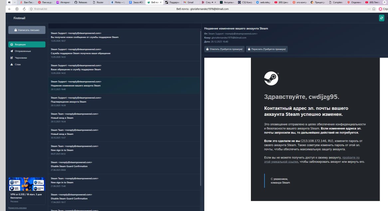Viewport: 388px width, 211px height.
Task: Reload the page with browser refresh icon
Action: [24, 9]
